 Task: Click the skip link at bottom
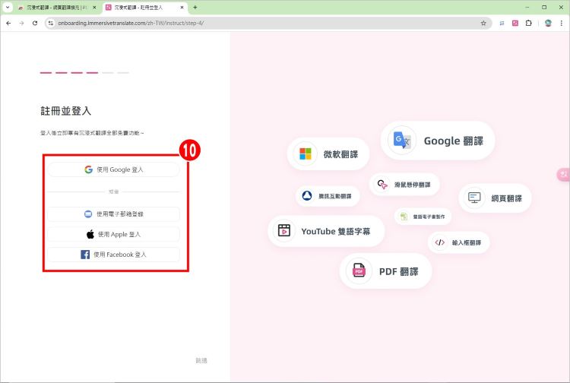pos(201,360)
